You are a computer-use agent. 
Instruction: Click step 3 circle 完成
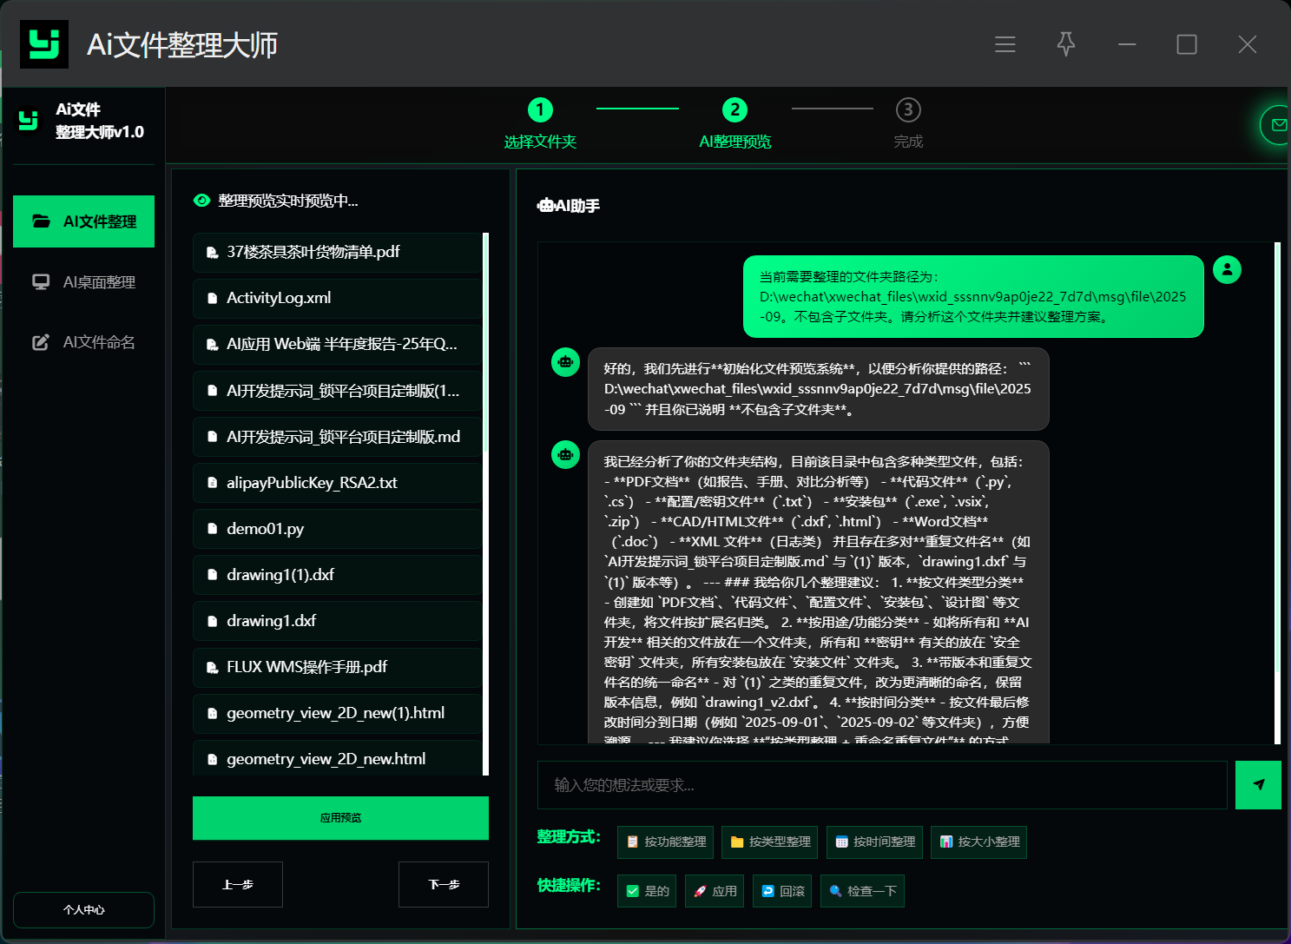coord(908,109)
